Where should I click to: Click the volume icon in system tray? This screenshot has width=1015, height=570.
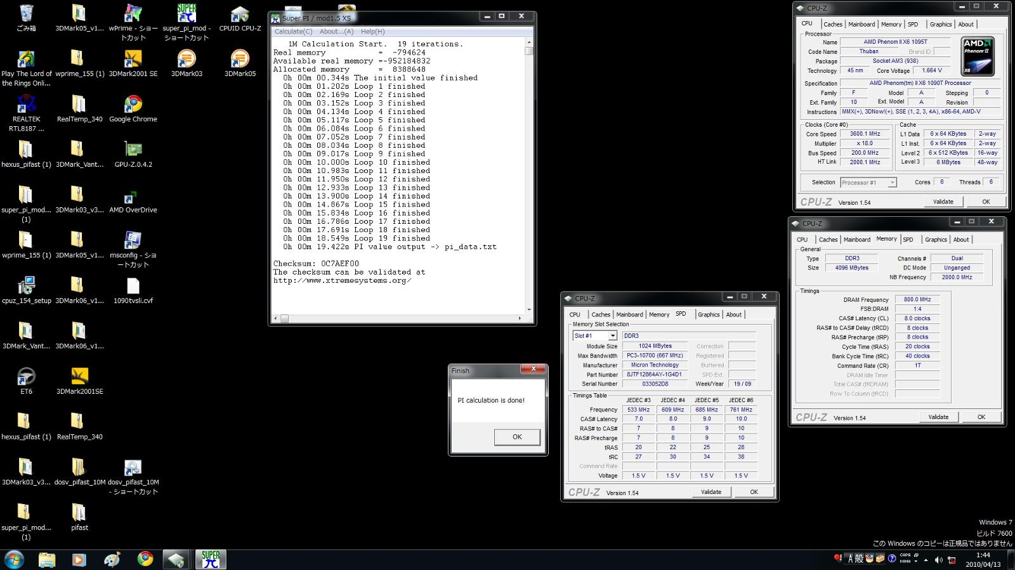[x=938, y=560]
